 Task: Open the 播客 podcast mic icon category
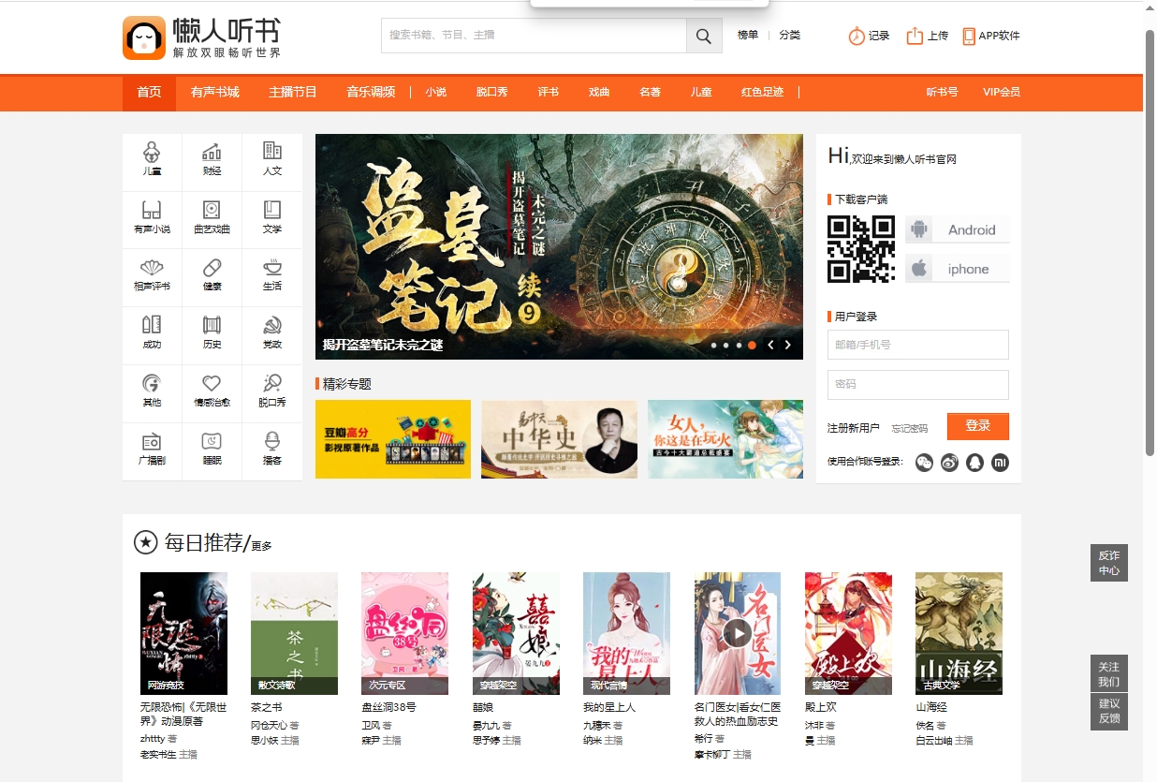(x=272, y=449)
